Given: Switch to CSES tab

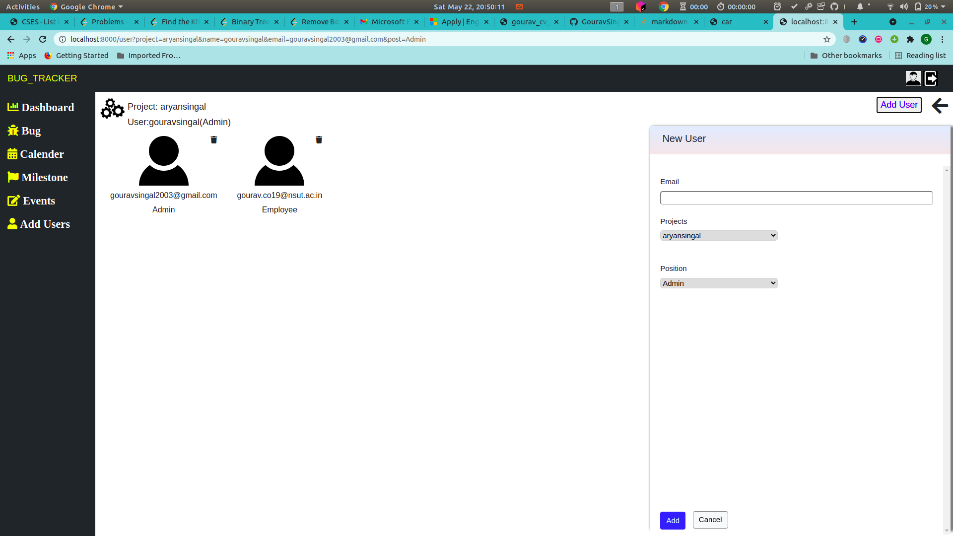Looking at the screenshot, I should [x=39, y=22].
